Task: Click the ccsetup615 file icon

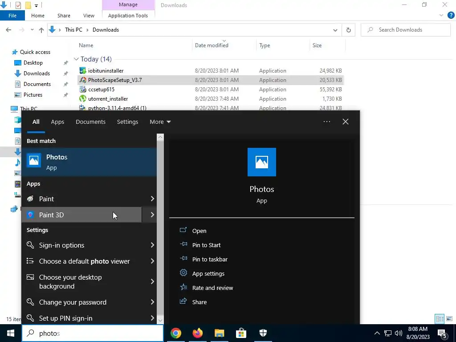Action: click(83, 89)
